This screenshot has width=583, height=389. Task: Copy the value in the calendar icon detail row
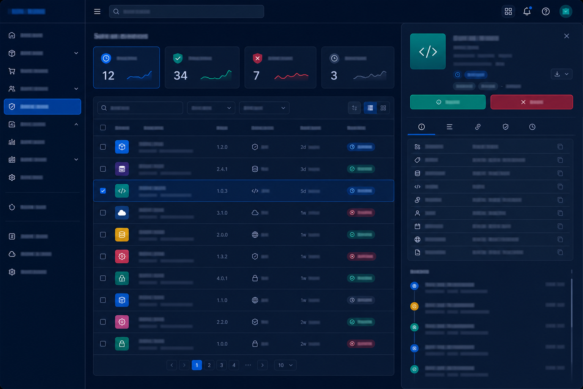[x=560, y=226]
